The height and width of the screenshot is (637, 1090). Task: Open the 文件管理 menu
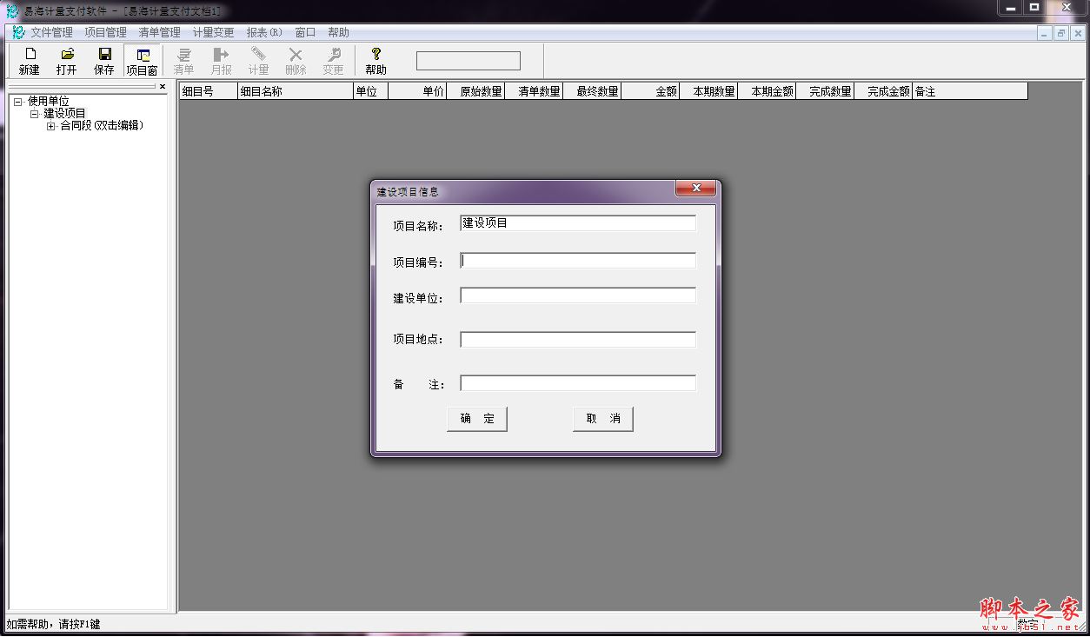(x=52, y=33)
